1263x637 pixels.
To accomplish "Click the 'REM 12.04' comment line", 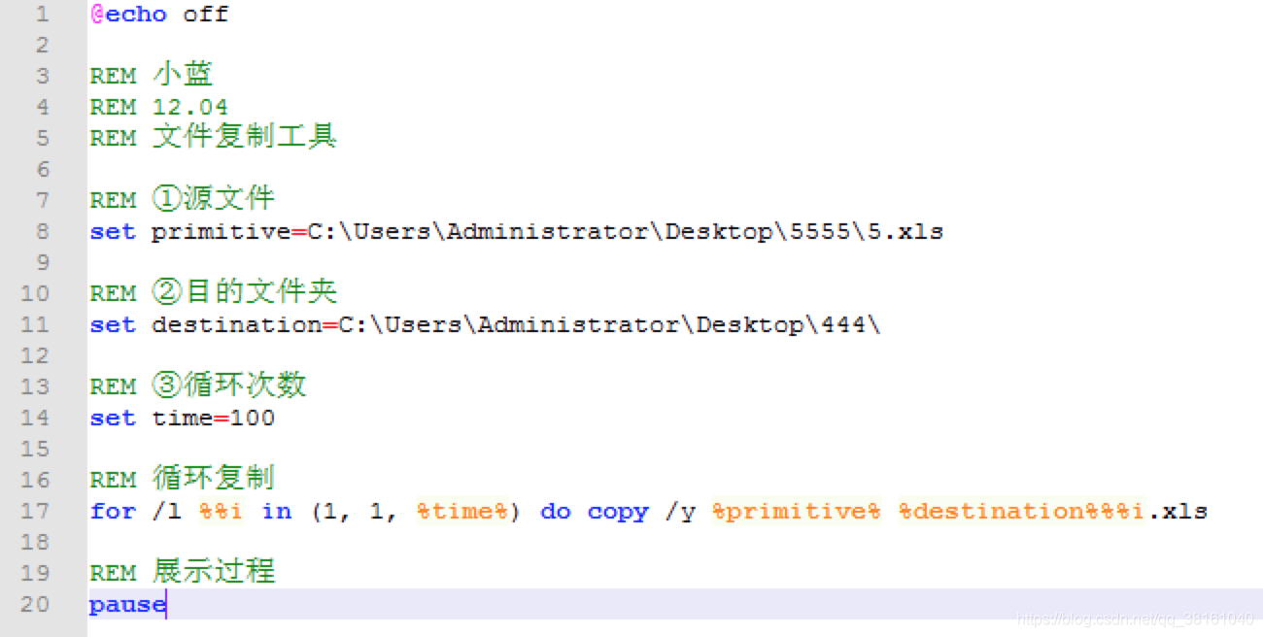I will coord(159,108).
